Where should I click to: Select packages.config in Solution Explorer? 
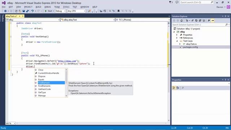(190, 47)
